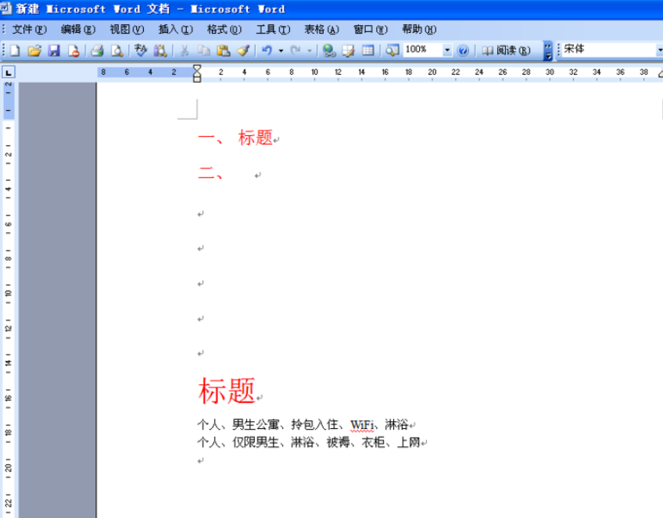Click the Open folder icon

point(34,51)
